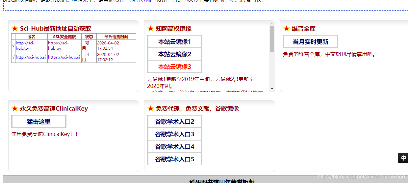Click the heading 永久免费高速ClinicalKey
Image resolution: width=408 pixels, height=183 pixels.
tap(54, 109)
